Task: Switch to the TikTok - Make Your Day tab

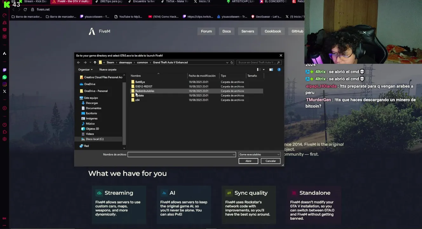Action: click(174, 2)
